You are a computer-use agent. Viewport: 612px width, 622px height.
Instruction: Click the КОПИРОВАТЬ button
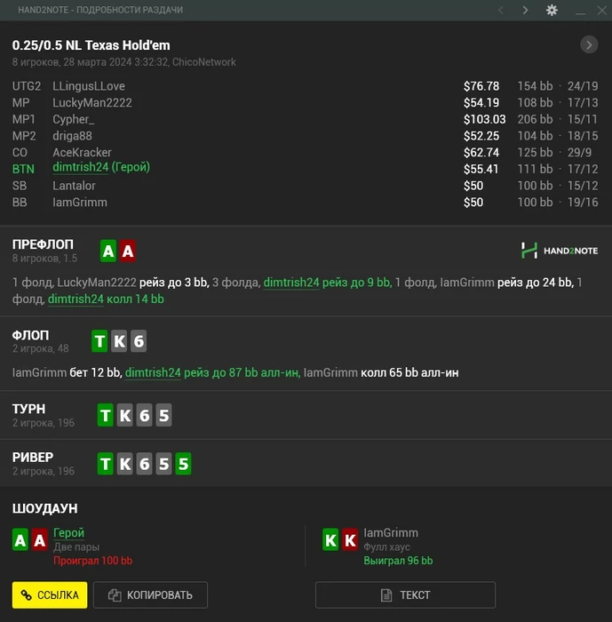(150, 594)
